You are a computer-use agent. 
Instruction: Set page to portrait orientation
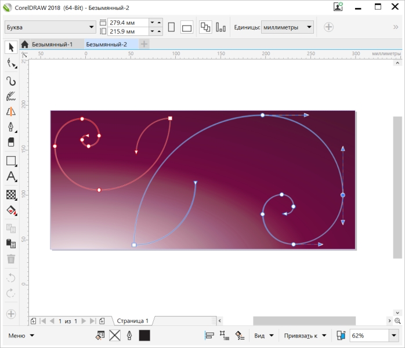[171, 27]
